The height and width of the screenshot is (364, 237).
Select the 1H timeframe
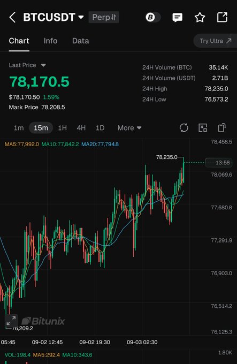[63, 128]
